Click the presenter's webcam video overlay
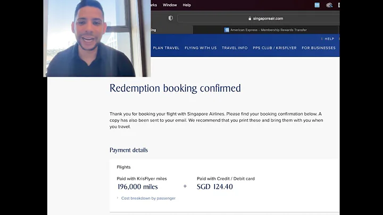The image size is (383, 215). coord(97,38)
